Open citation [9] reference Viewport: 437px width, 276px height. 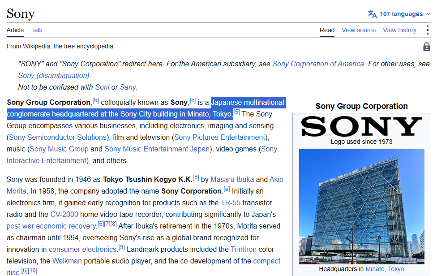click(121, 247)
